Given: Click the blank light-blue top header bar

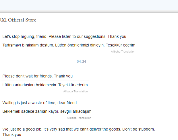Looking at the screenshot, I should coord(89,5).
